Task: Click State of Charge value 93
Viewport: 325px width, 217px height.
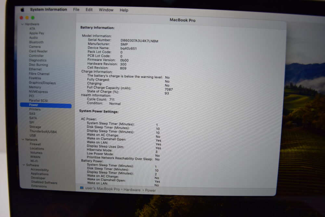Action: point(167,93)
